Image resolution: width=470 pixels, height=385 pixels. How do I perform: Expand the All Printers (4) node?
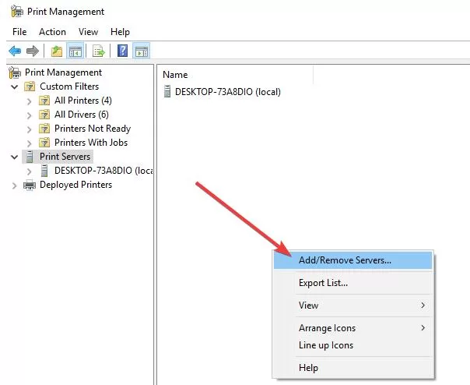[x=29, y=101]
